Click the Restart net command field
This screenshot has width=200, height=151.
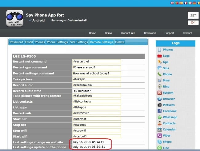point(97,62)
